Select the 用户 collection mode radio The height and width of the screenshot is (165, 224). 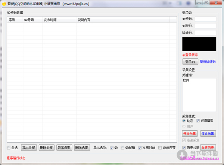click(184, 127)
